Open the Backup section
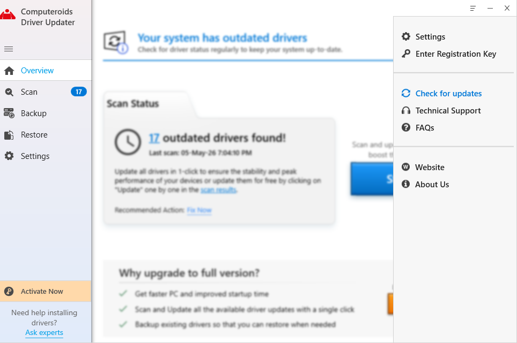Screen dimensions: 517x343 coord(46,113)
